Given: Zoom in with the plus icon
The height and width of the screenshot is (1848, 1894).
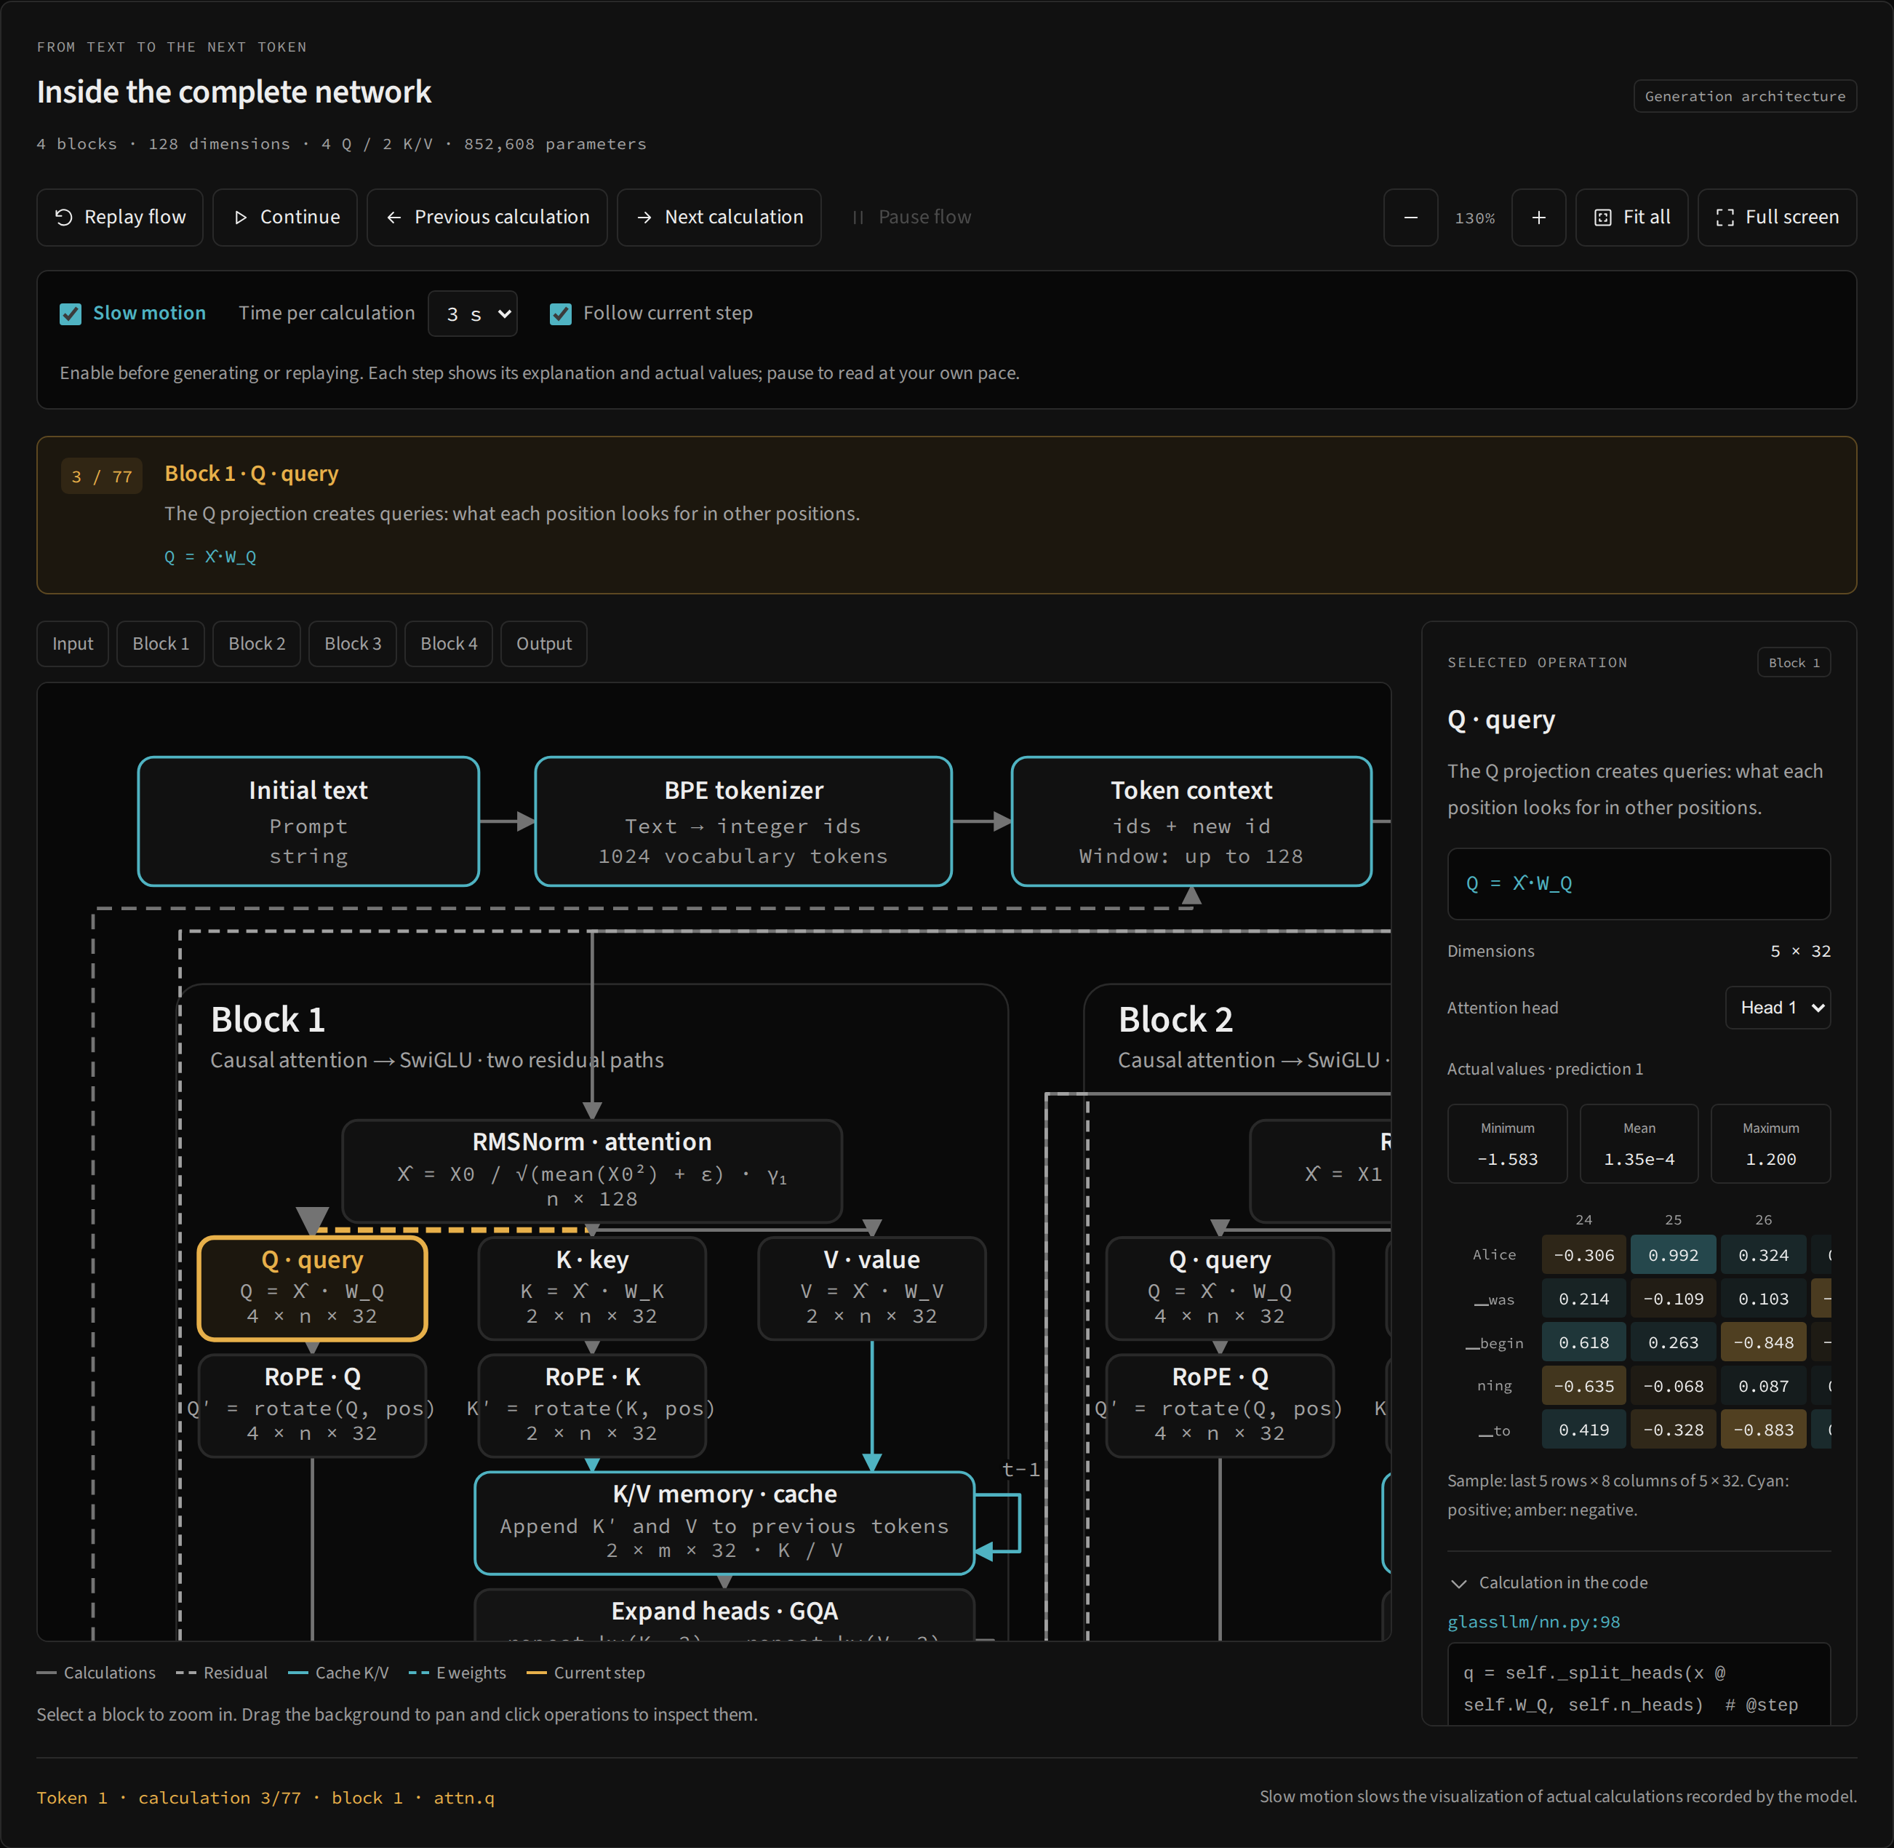Looking at the screenshot, I should [x=1539, y=218].
